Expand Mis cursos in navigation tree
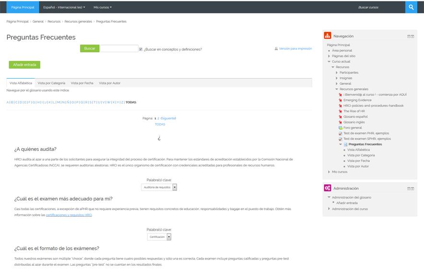The width and height of the screenshot is (424, 269). tap(329, 172)
